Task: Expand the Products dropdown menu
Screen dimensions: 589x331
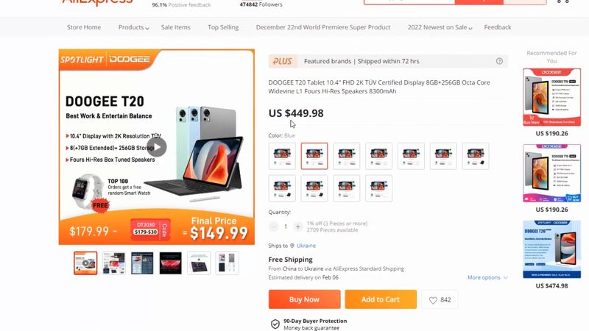Action: click(x=134, y=27)
